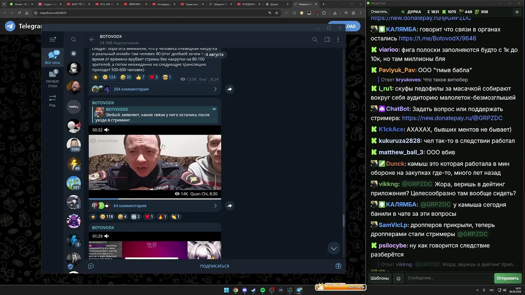Viewport: 525px width, 295px height.
Task: Go back using the arrow beside BOTOVODX
Action: (x=92, y=39)
